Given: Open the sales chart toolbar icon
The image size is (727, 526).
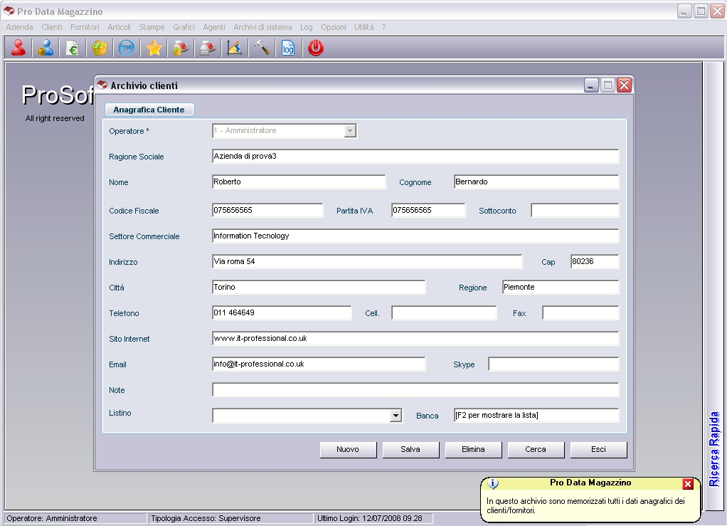Looking at the screenshot, I should tap(234, 48).
